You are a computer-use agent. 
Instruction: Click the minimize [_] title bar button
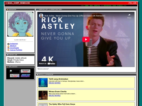(x=133, y=3)
